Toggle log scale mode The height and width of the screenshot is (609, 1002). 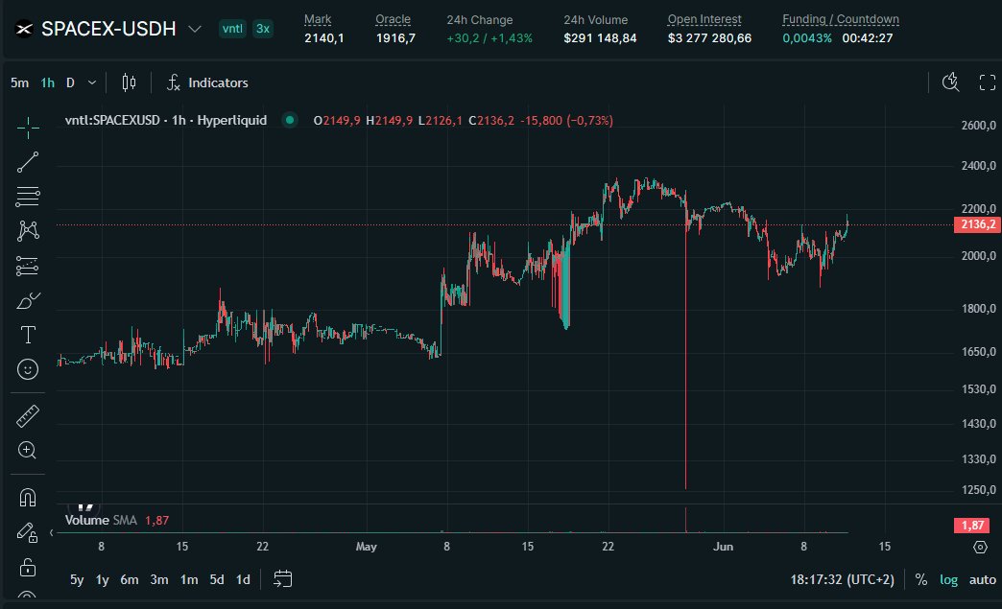click(x=948, y=579)
